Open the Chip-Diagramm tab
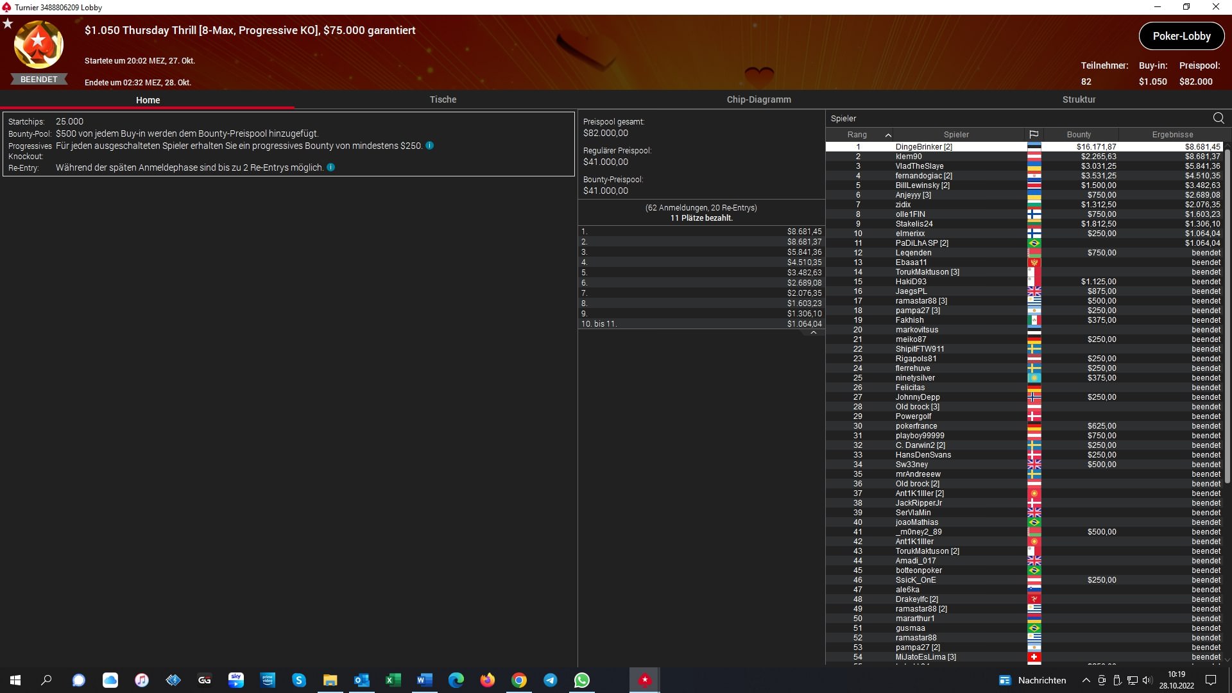The image size is (1232, 693). pos(758,99)
